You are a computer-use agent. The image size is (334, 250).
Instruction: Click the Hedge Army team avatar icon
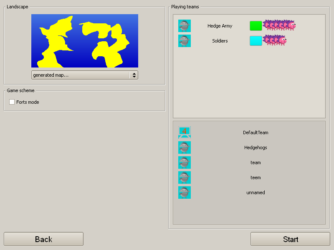(185, 26)
